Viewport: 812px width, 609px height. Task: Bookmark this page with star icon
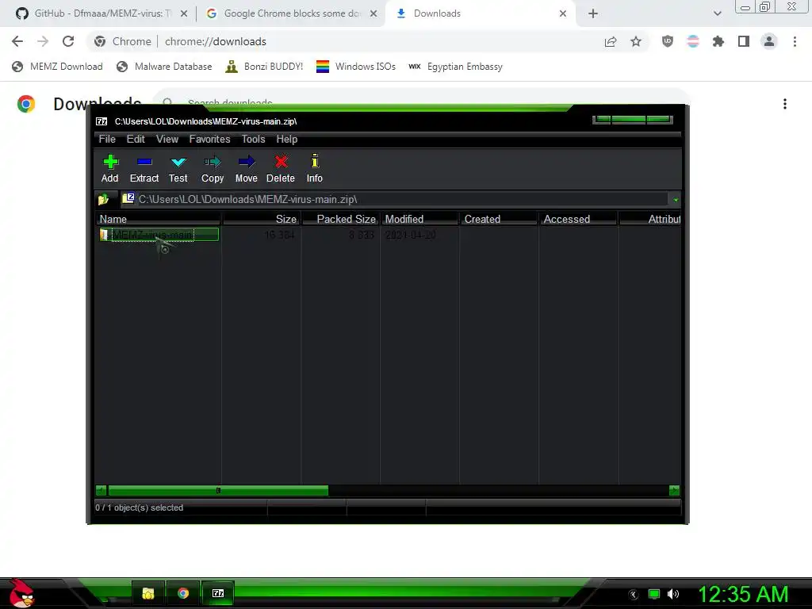pyautogui.click(x=636, y=41)
